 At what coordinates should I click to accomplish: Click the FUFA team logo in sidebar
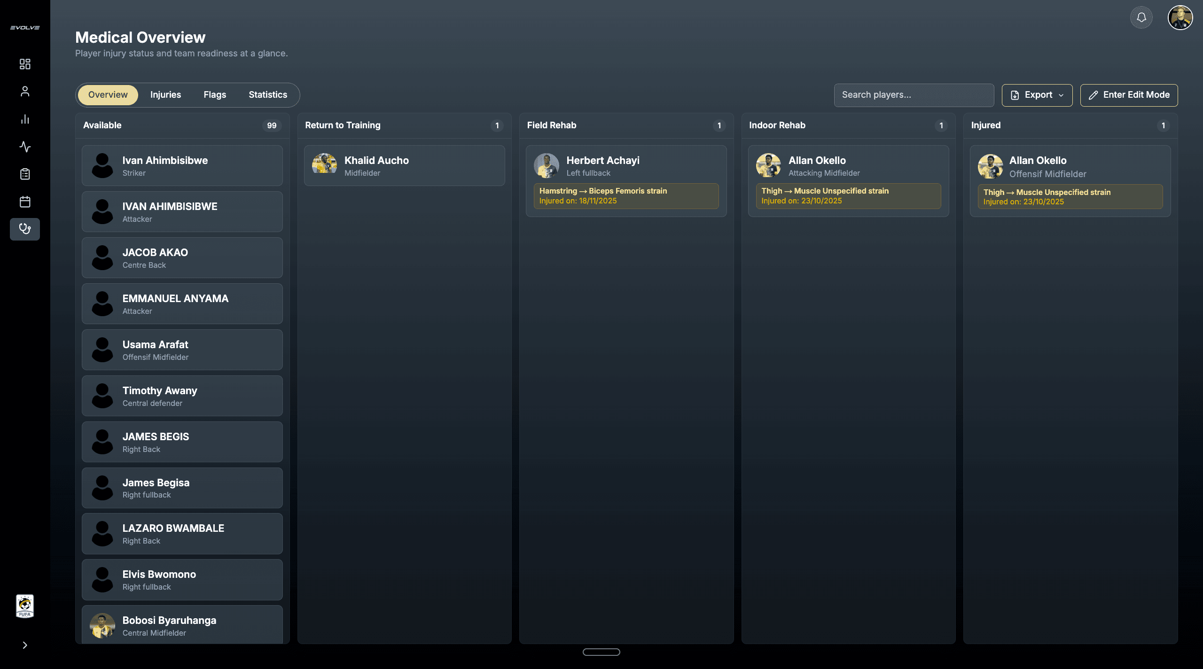[x=25, y=606]
